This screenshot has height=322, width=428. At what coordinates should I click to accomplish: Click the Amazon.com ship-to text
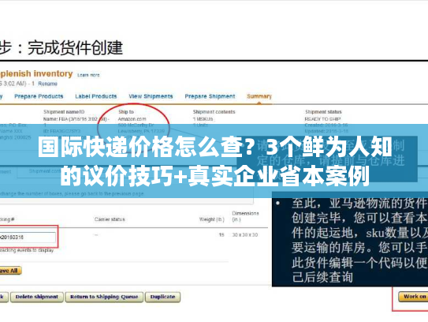tap(132, 119)
